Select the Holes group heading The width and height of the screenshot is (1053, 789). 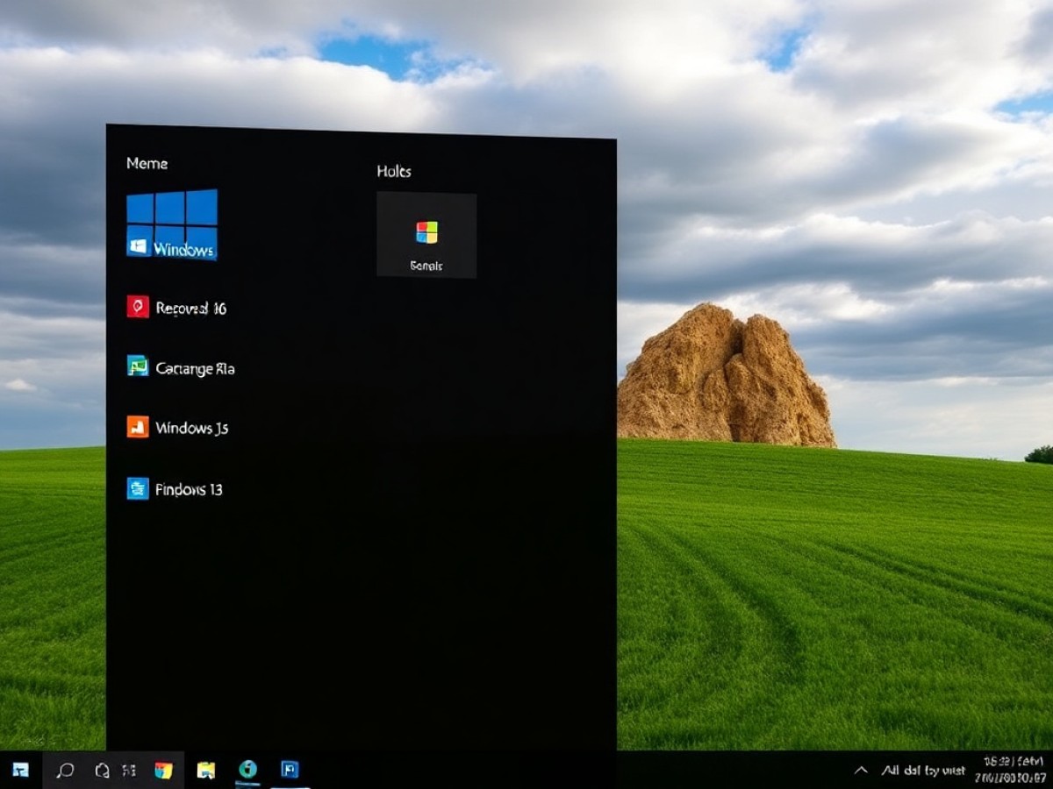(x=394, y=171)
